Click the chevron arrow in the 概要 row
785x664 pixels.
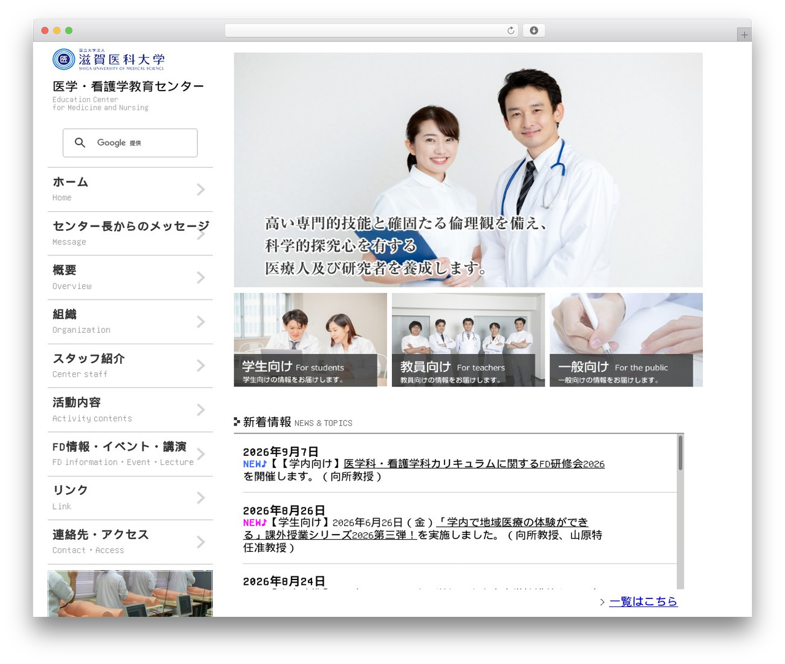pos(201,278)
